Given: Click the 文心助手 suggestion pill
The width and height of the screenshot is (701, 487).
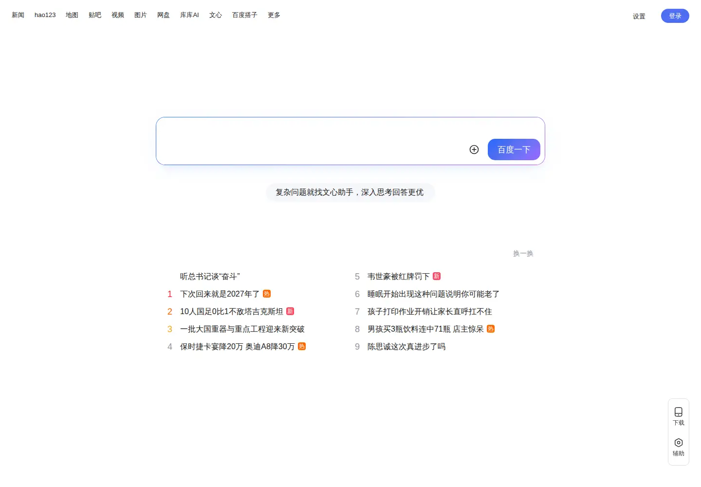Looking at the screenshot, I should (x=350, y=192).
